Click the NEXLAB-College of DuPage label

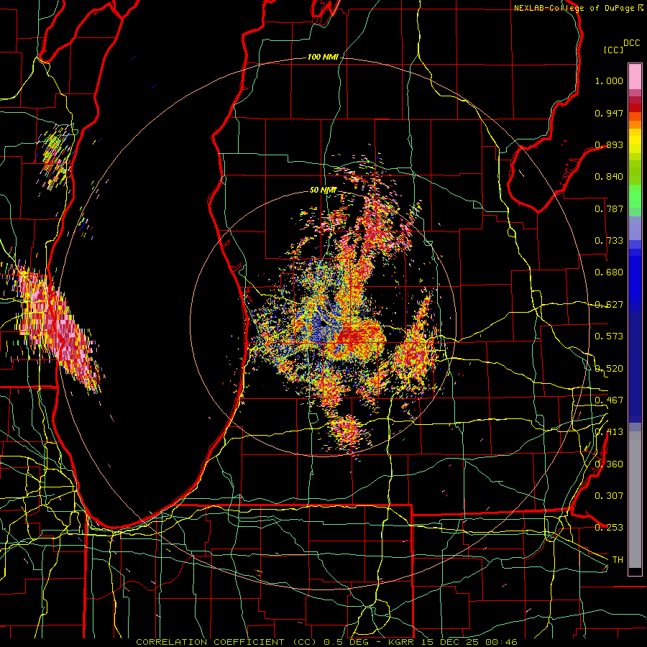click(x=574, y=8)
